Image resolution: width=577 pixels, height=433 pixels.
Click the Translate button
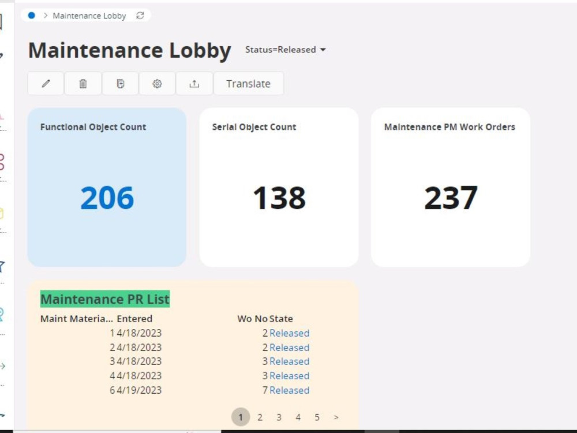[x=248, y=84]
